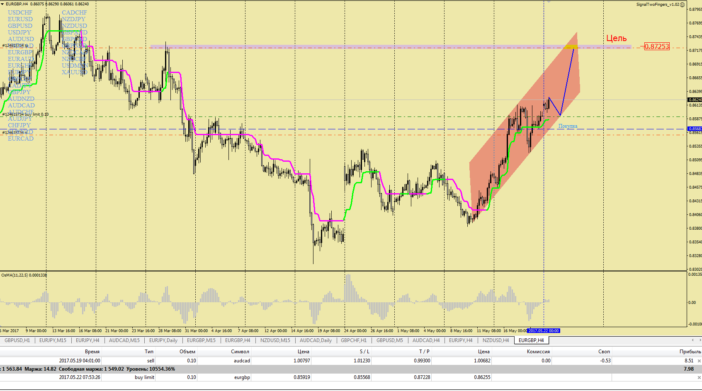Select the Покупка text label on chart
This screenshot has height=391, width=702.
point(568,126)
